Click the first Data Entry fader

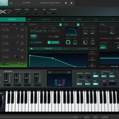tap(7, 79)
